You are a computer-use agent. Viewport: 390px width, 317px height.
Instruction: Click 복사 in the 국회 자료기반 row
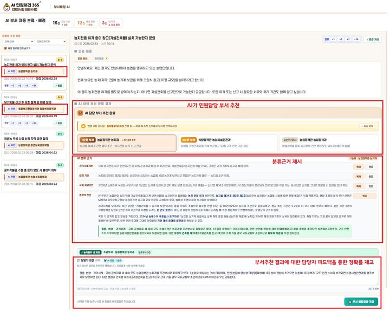tap(359, 186)
